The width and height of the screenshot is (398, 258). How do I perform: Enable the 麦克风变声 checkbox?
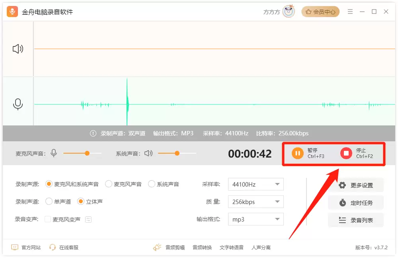47,219
